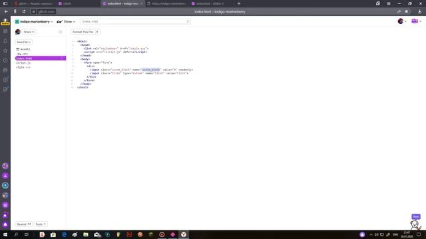The image size is (426, 239).
Task: Click the bookmark icon in address bar
Action: (407, 12)
